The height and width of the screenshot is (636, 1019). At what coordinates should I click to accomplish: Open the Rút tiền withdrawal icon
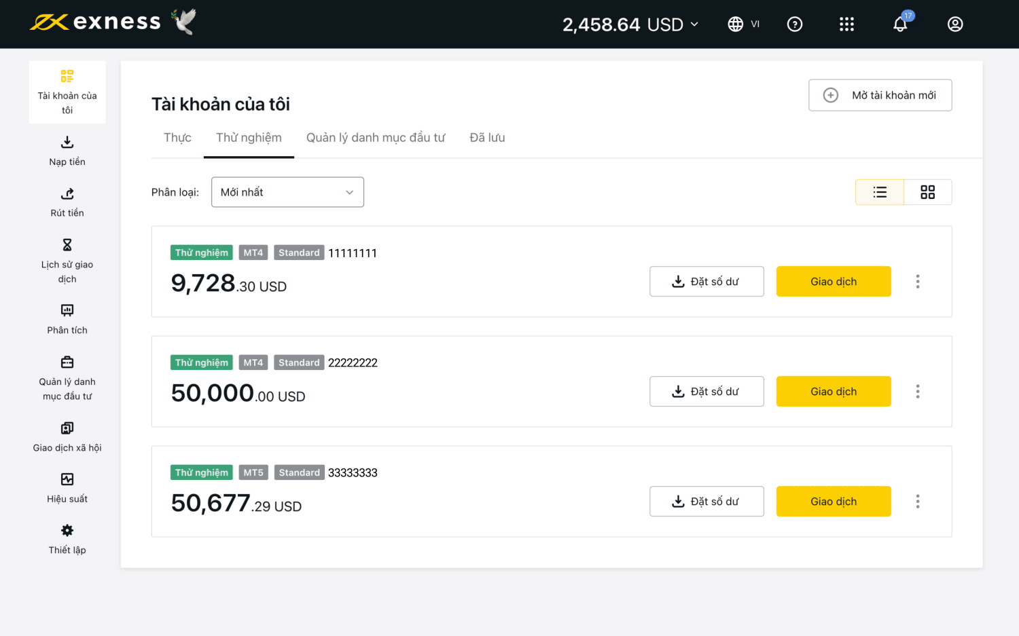click(67, 194)
